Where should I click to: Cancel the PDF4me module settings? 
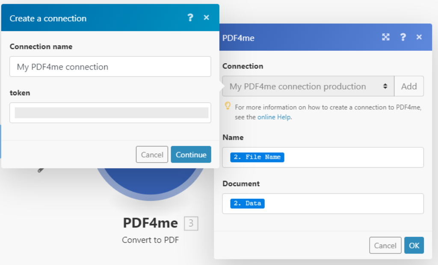[385, 245]
